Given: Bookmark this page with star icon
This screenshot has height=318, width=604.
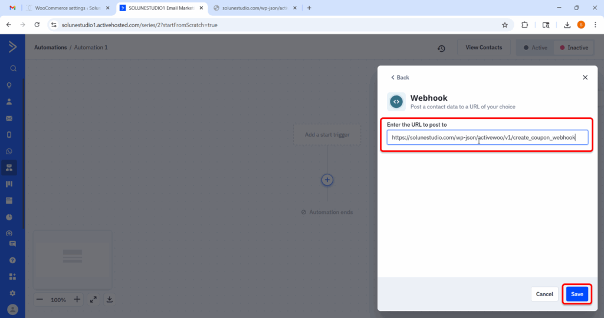Looking at the screenshot, I should tap(505, 25).
